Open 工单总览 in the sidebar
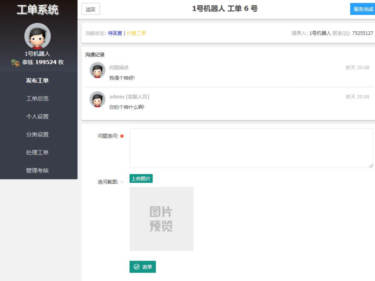375x281 pixels. point(37,99)
